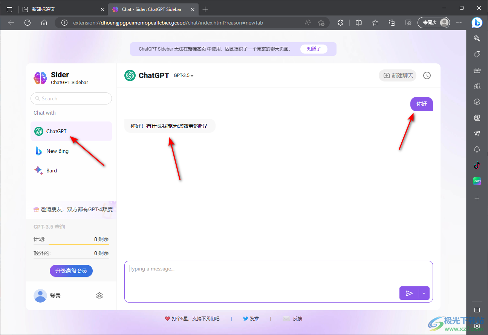Open tab actions menu icon

(9, 9)
